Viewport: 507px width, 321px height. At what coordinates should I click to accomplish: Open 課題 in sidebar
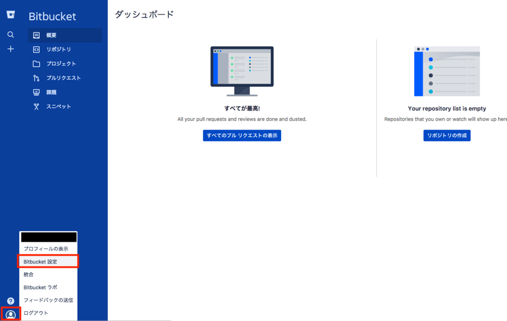coord(65,92)
